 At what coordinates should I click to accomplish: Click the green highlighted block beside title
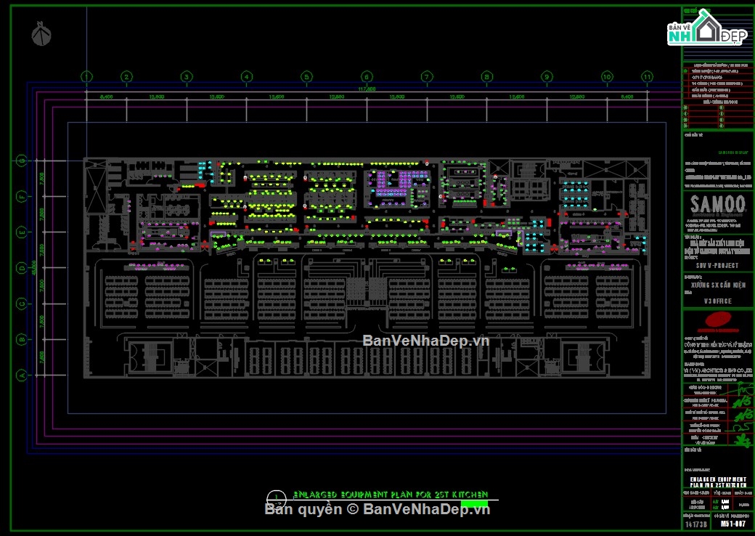point(474,501)
